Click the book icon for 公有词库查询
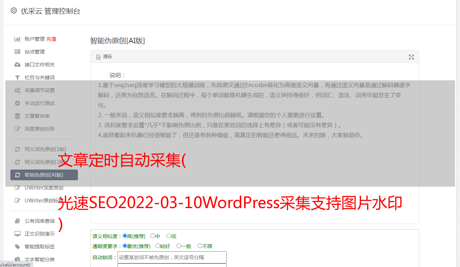The image size is (460, 267). tap(17, 221)
